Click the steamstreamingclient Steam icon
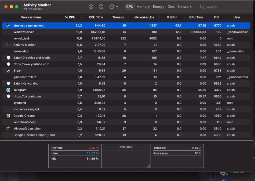Image resolution: width=255 pixels, height=181 pixels. pyautogui.click(x=8, y=26)
